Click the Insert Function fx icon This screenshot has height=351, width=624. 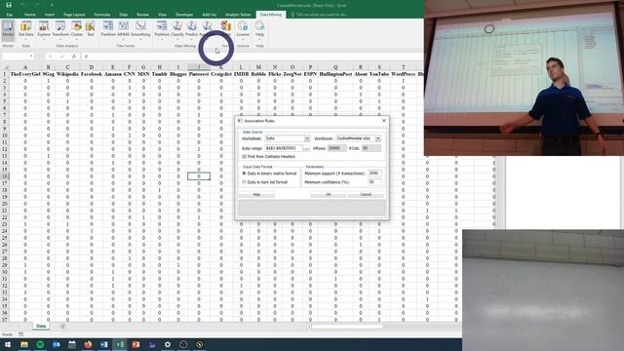tap(74, 57)
